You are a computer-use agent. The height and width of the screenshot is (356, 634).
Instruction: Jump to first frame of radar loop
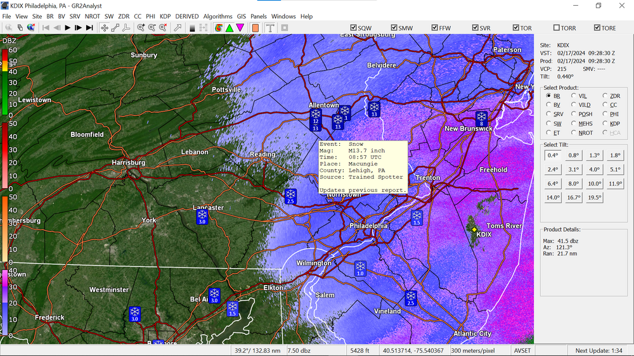click(46, 27)
